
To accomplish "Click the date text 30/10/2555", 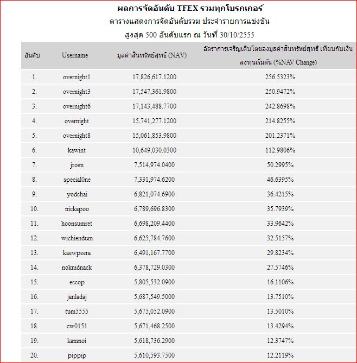I will pyautogui.click(x=237, y=35).
